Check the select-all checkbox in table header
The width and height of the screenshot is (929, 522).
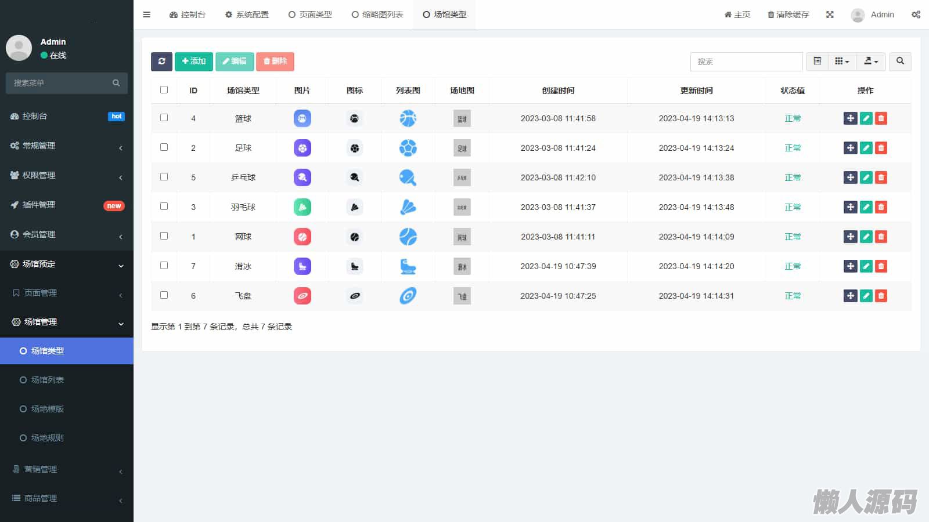(x=164, y=90)
